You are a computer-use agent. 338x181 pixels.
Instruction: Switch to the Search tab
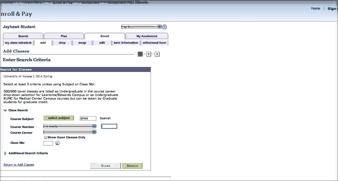(x=23, y=36)
